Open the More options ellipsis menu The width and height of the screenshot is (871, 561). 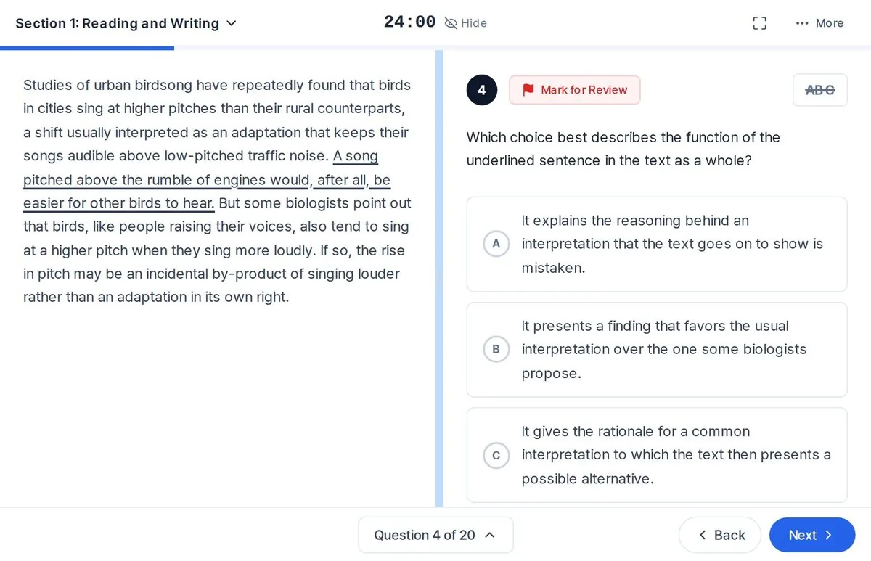click(x=802, y=23)
